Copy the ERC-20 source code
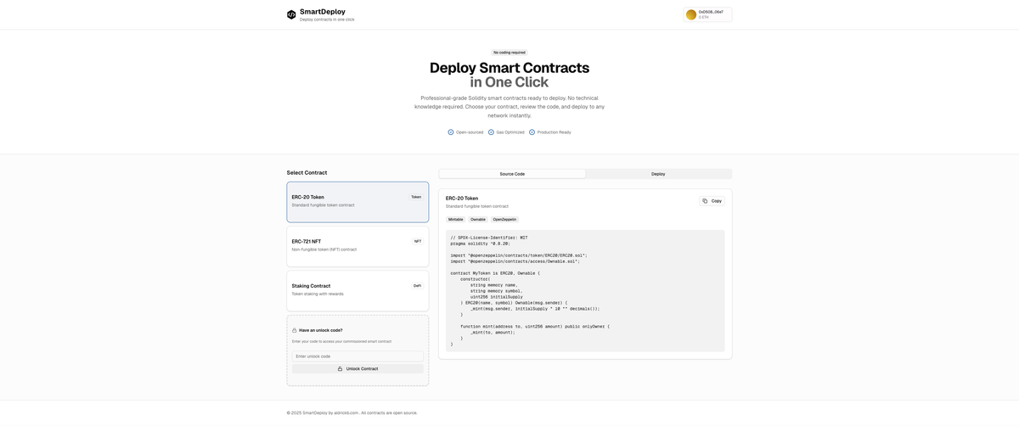The width and height of the screenshot is (1019, 426). (x=712, y=201)
